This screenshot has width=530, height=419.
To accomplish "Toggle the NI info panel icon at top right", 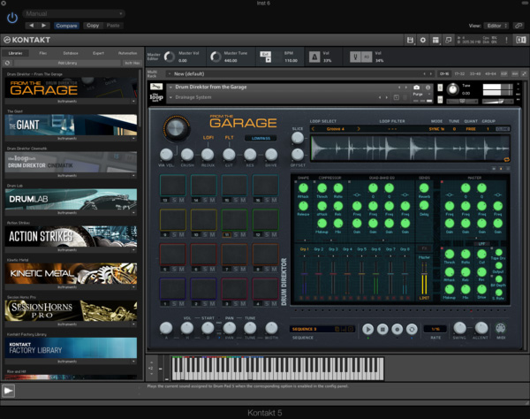I will (x=521, y=40).
